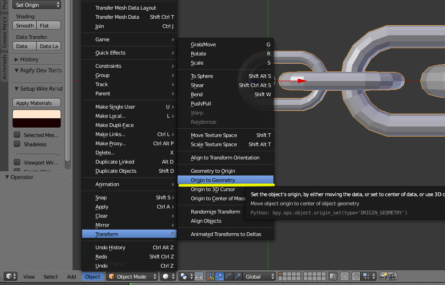Expand the Game submenu
Viewport: 445px width, 285px height.
[x=129, y=39]
